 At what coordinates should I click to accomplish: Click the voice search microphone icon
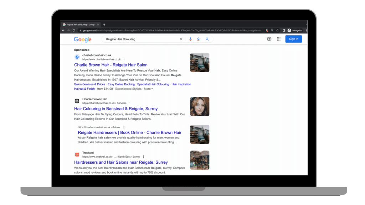click(x=190, y=39)
